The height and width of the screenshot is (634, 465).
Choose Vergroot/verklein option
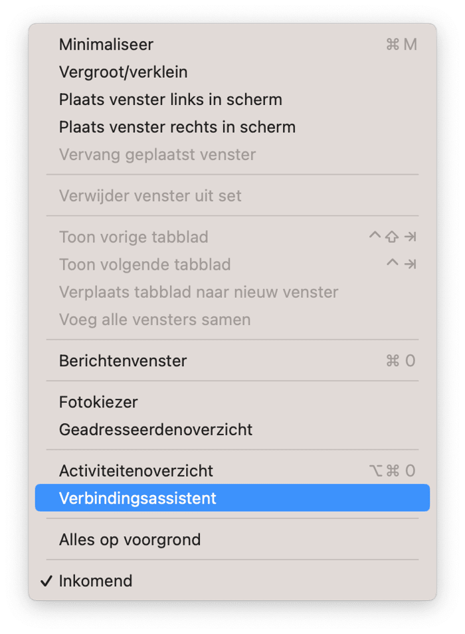232,72
